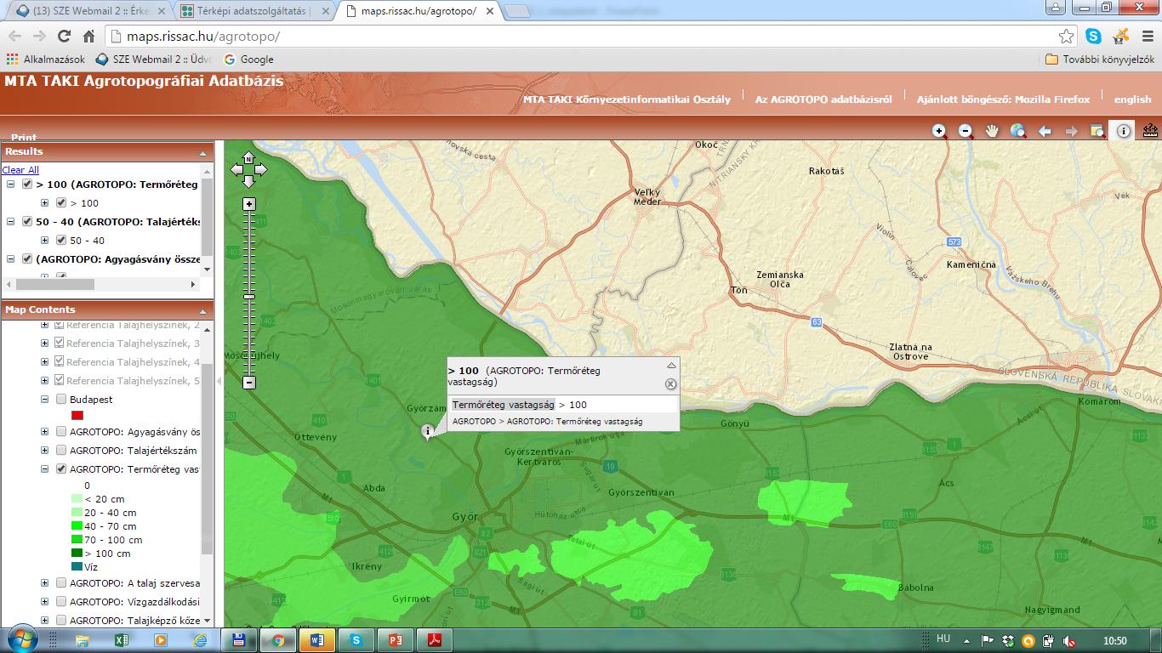Click the red Budapest legend swatch
The image size is (1162, 653).
77,415
